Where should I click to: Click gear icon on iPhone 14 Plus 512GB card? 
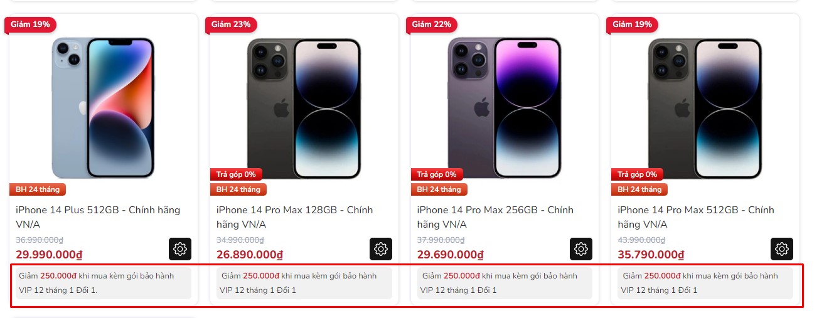[180, 249]
